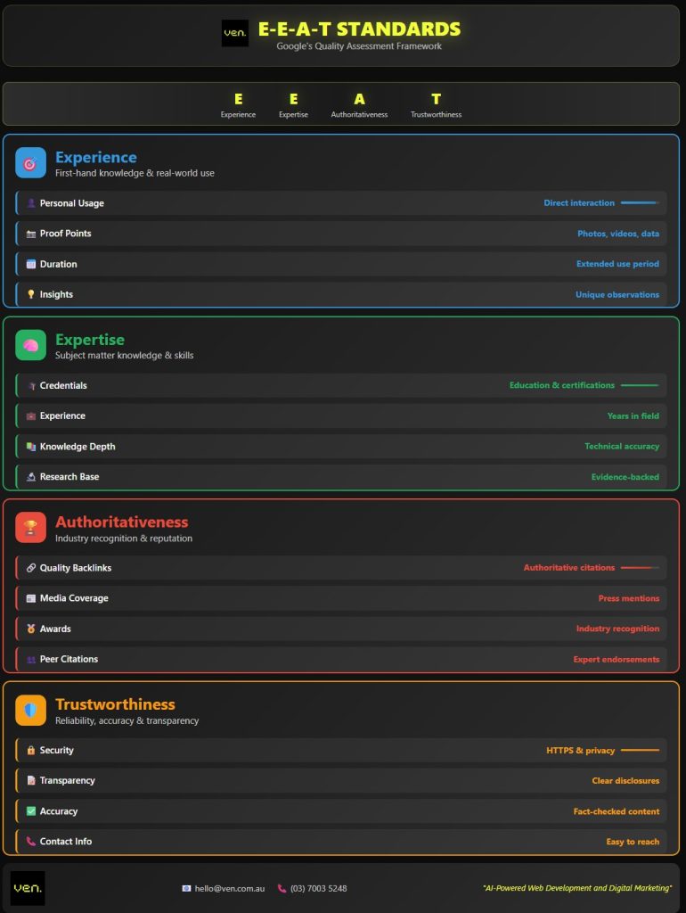Select the Expertise tab in legend

pyautogui.click(x=293, y=104)
